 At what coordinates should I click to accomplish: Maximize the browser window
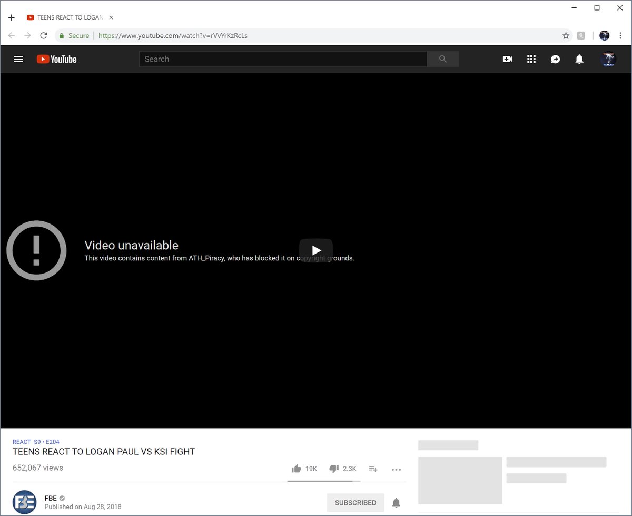597,7
